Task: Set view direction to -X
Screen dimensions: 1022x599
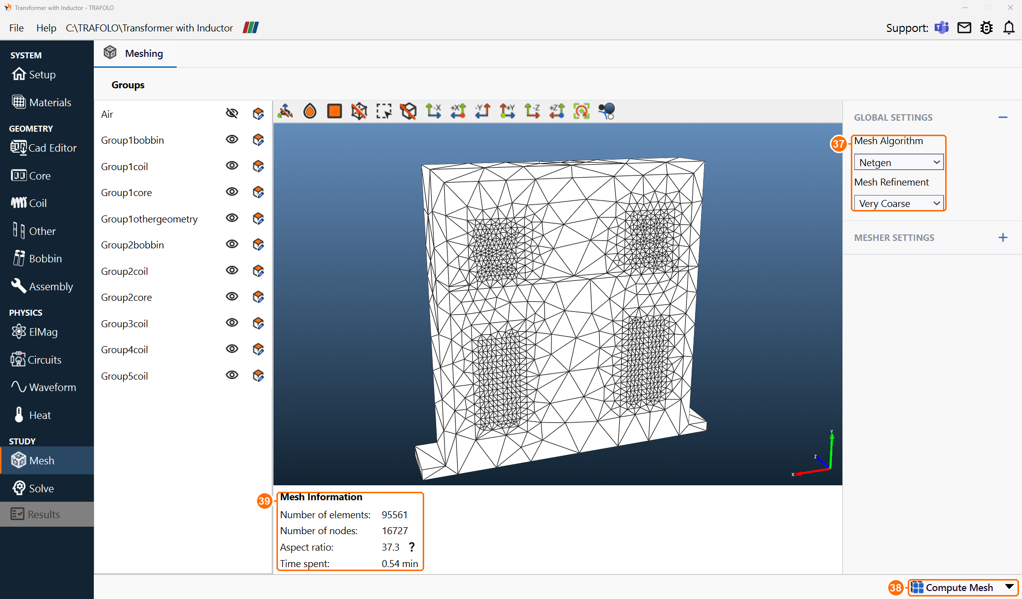Action: click(433, 111)
